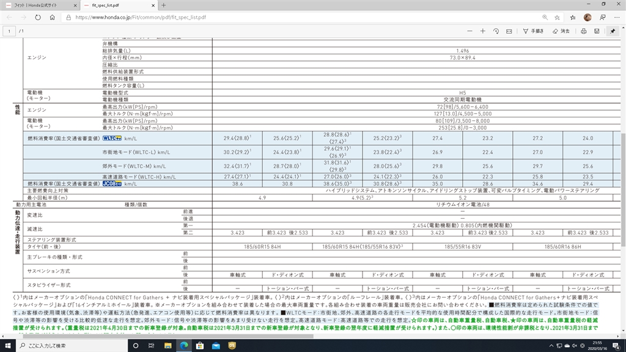This screenshot has width=626, height=352.
Task: Click the PDF page number field
Action: point(9,31)
